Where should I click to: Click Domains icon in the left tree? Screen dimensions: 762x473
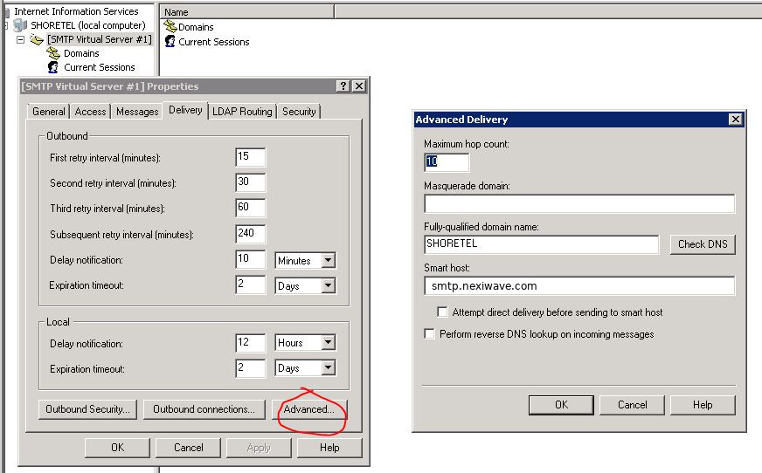pyautogui.click(x=53, y=53)
